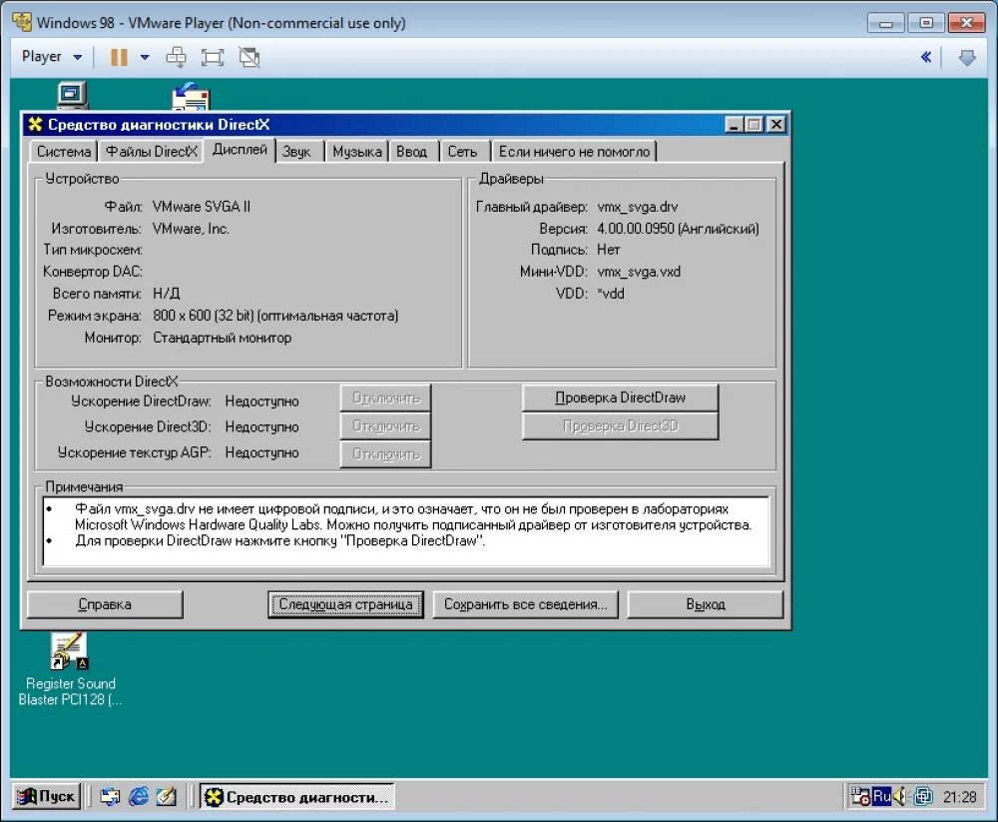Click the Unity mode icon in VMware toolbar
Image resolution: width=998 pixels, height=822 pixels.
[249, 57]
